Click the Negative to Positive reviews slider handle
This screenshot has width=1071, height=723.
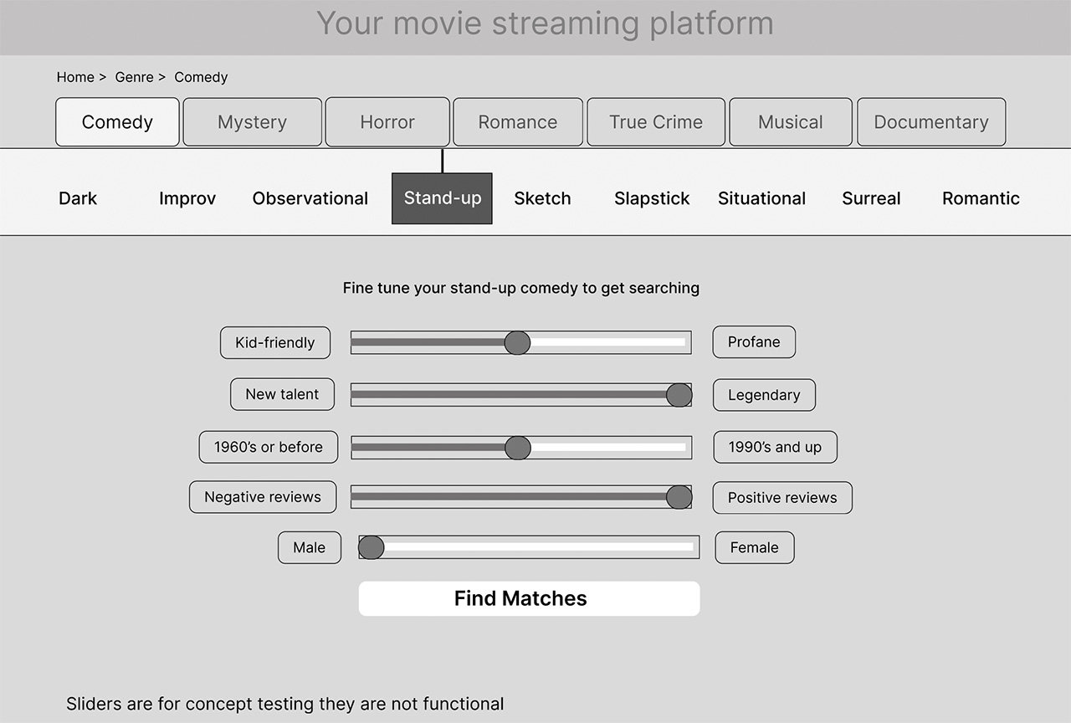click(679, 497)
